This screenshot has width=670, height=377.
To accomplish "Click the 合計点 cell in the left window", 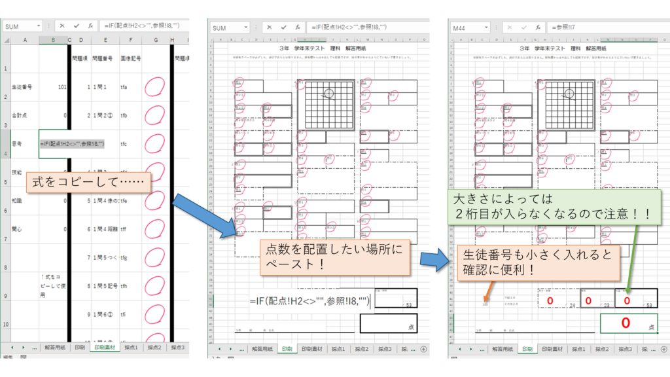I will click(x=25, y=115).
